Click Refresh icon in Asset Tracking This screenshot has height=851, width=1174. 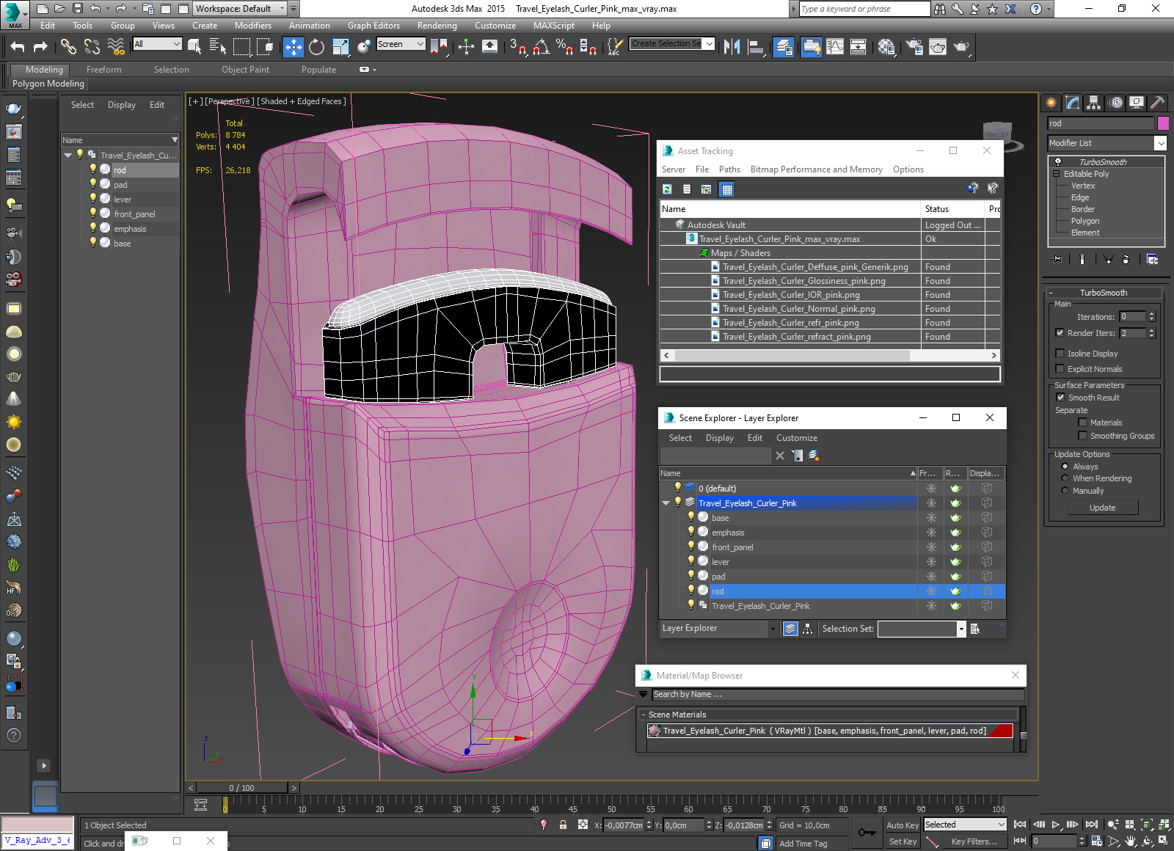(667, 189)
